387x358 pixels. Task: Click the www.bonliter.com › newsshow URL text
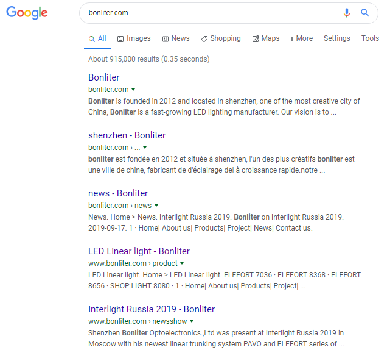click(138, 321)
